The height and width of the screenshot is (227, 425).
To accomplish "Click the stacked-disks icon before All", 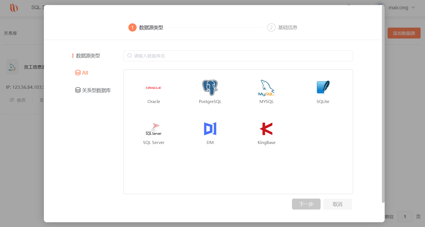I will click(x=78, y=73).
